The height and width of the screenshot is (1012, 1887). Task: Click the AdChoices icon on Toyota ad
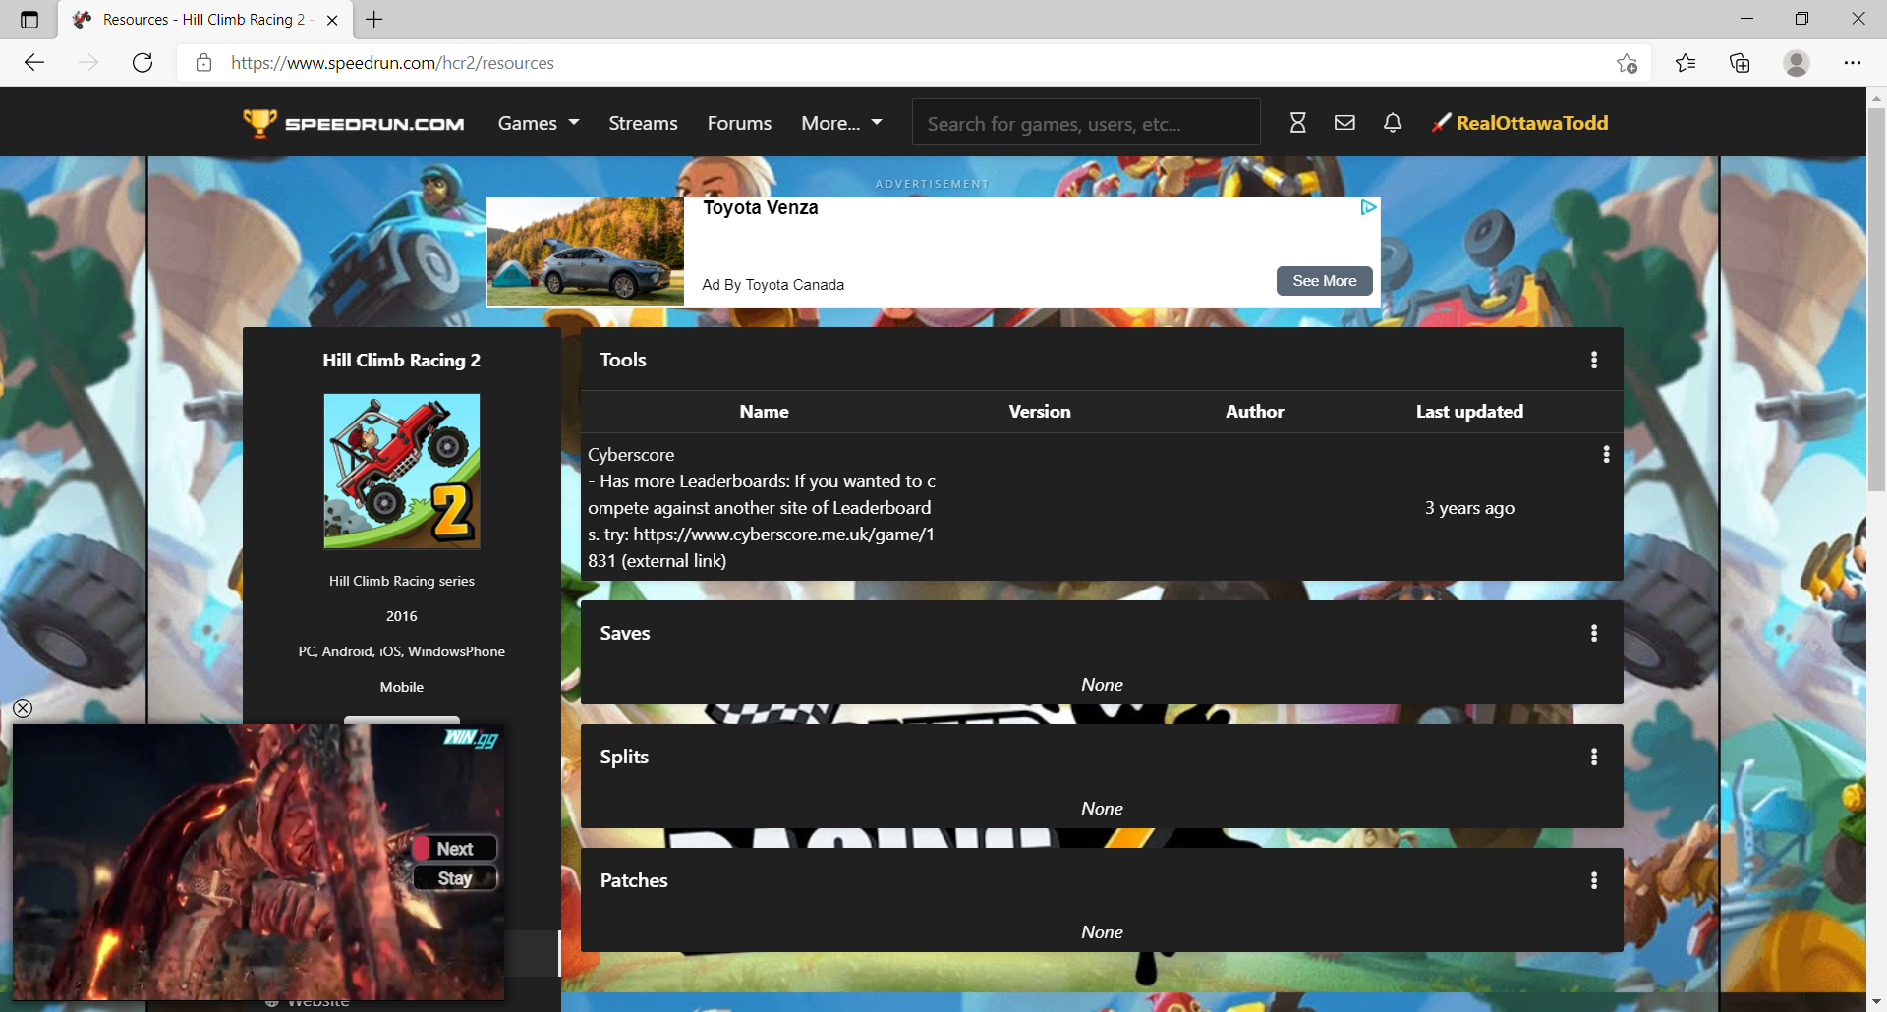click(x=1368, y=207)
